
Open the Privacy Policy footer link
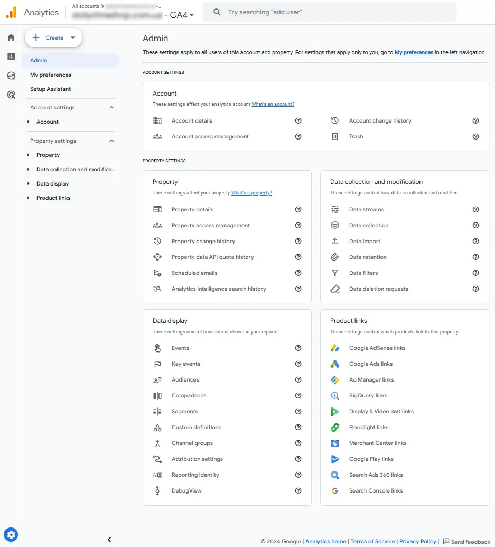(418, 541)
